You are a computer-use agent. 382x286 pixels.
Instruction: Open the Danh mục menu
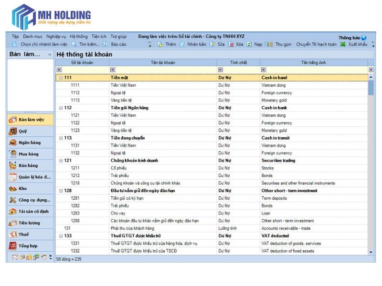tap(32, 37)
